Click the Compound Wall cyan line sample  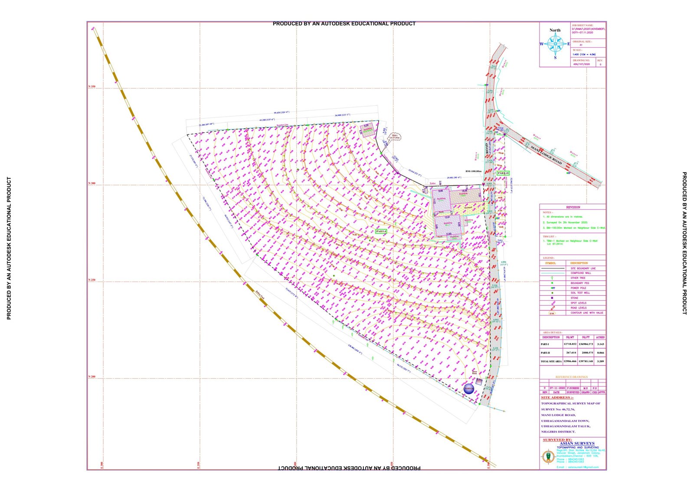pyautogui.click(x=552, y=273)
